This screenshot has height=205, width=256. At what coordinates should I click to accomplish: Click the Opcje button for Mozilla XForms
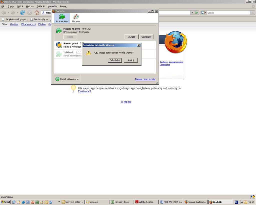tap(70, 37)
